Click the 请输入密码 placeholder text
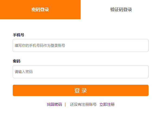Image resolution: width=161 pixels, height=125 pixels. point(24,72)
